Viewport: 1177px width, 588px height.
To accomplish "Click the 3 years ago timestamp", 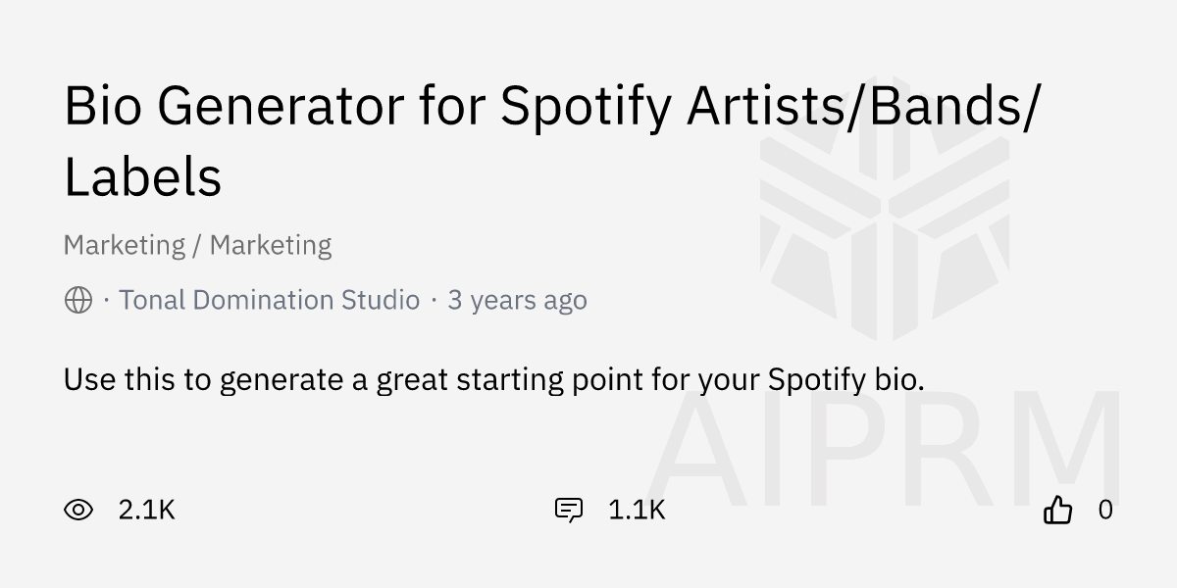I will click(517, 300).
